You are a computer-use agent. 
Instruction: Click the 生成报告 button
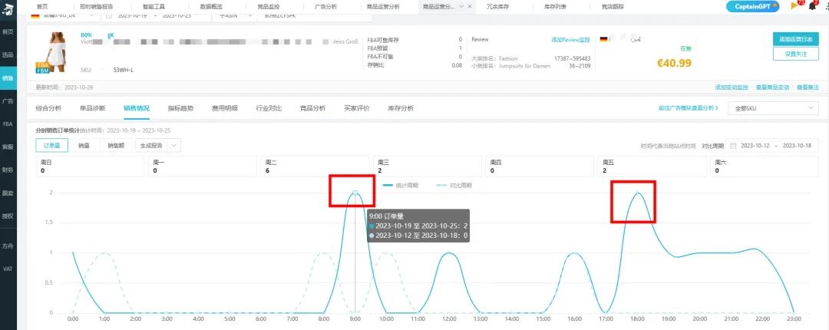click(x=151, y=146)
